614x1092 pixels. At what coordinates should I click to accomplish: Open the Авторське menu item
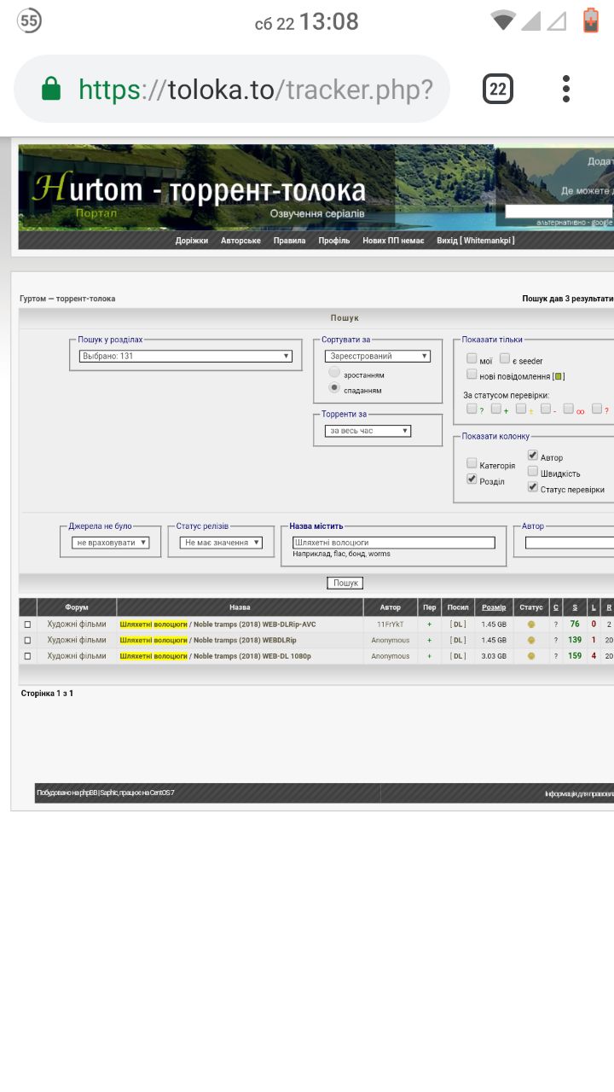click(240, 241)
